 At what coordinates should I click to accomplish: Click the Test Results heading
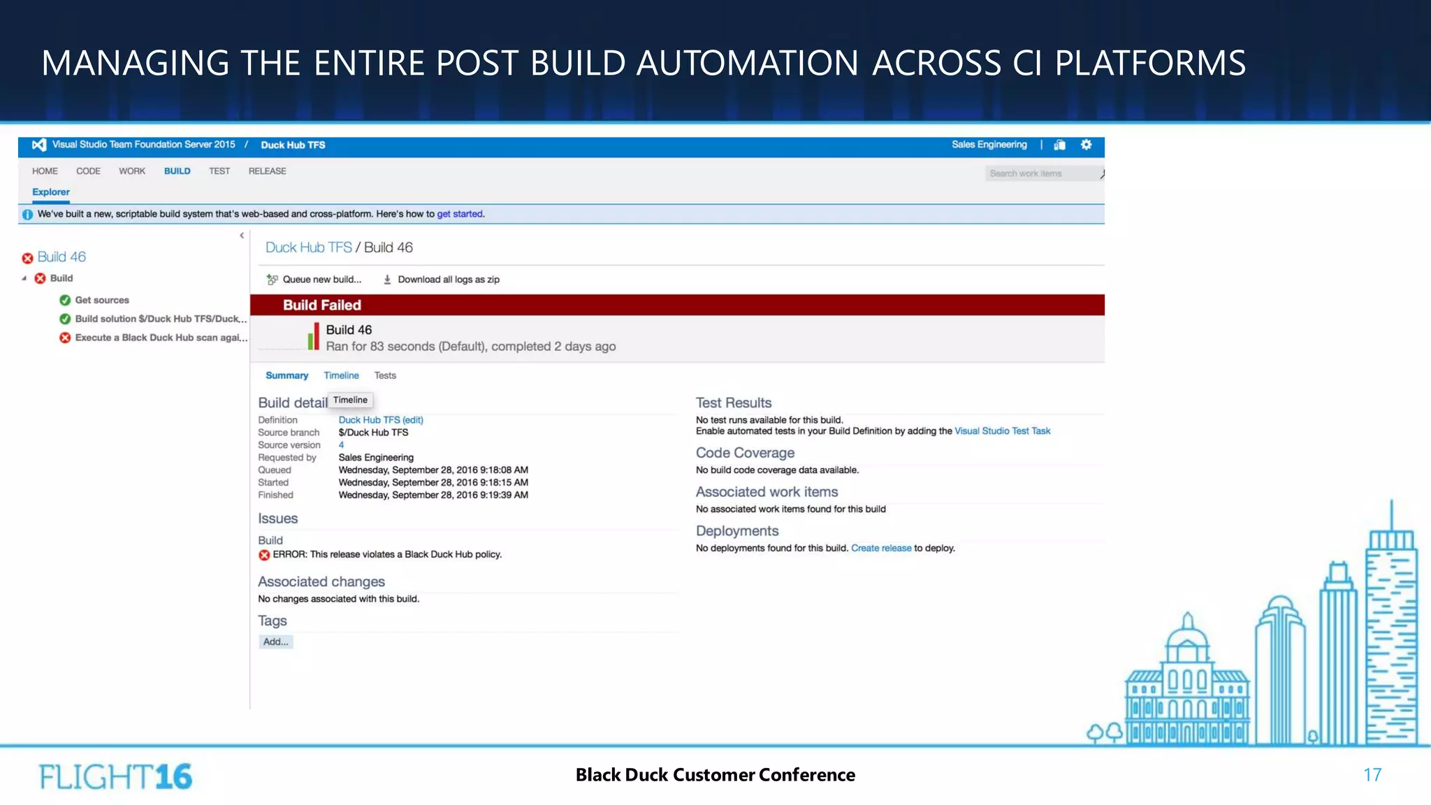734,402
